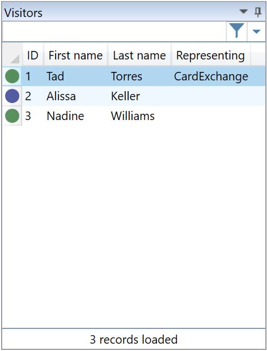Image resolution: width=267 pixels, height=351 pixels.
Task: Select the Alissa Keller visitor row
Action: (143, 96)
